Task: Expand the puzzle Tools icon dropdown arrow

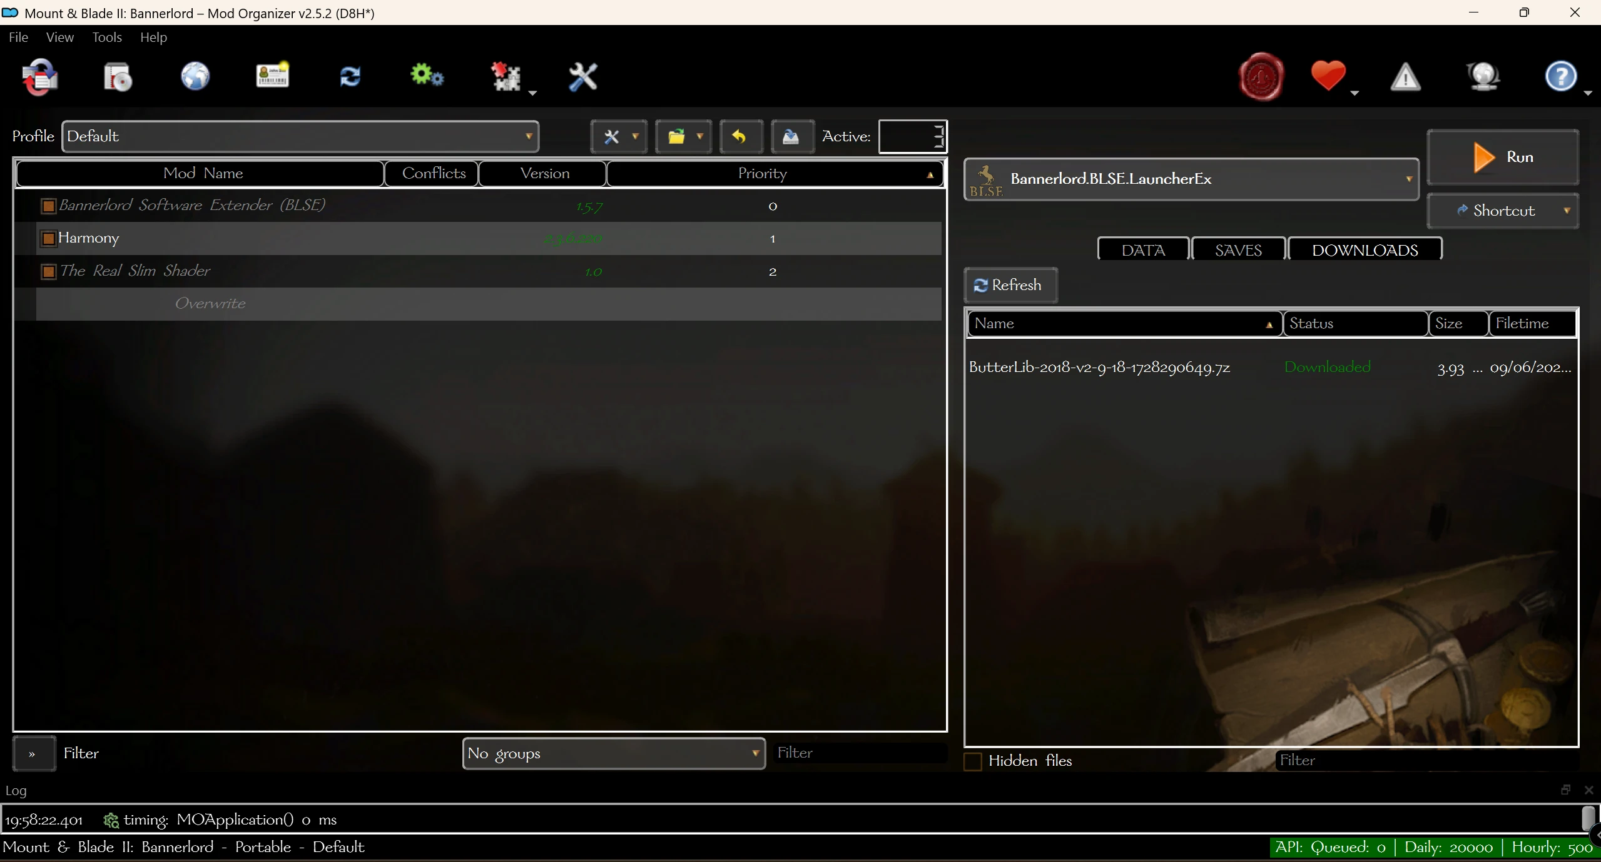Action: tap(532, 93)
